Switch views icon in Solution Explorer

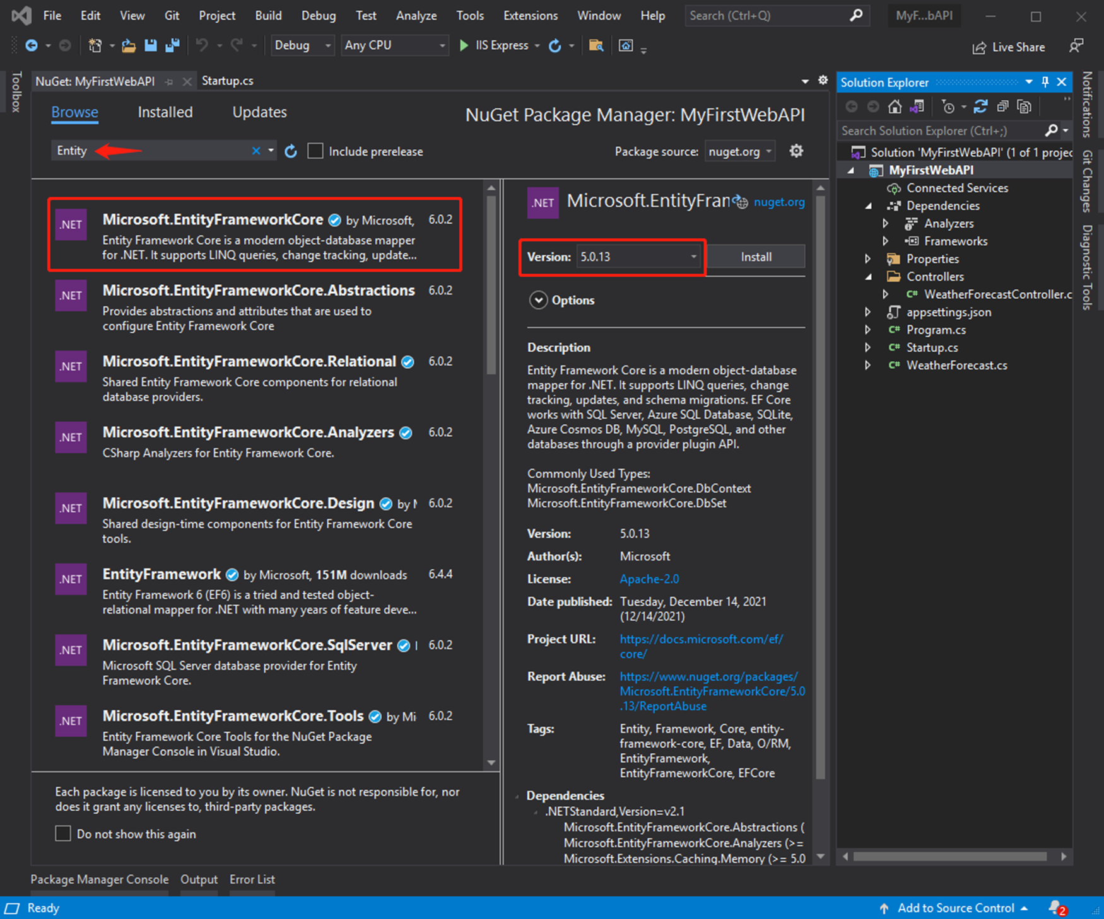pyautogui.click(x=917, y=107)
